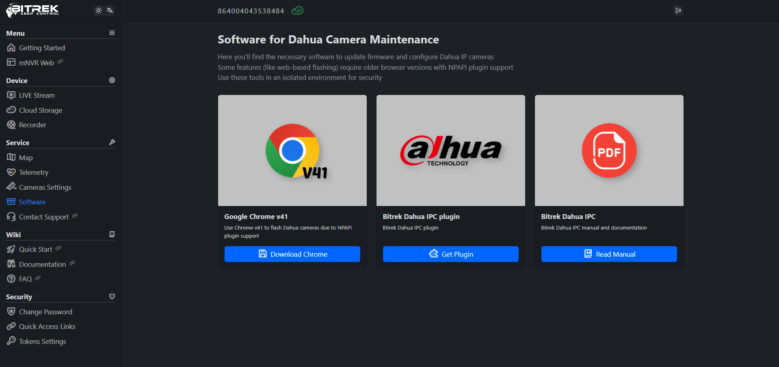Go to the Recorder page
This screenshot has width=779, height=367.
[32, 125]
